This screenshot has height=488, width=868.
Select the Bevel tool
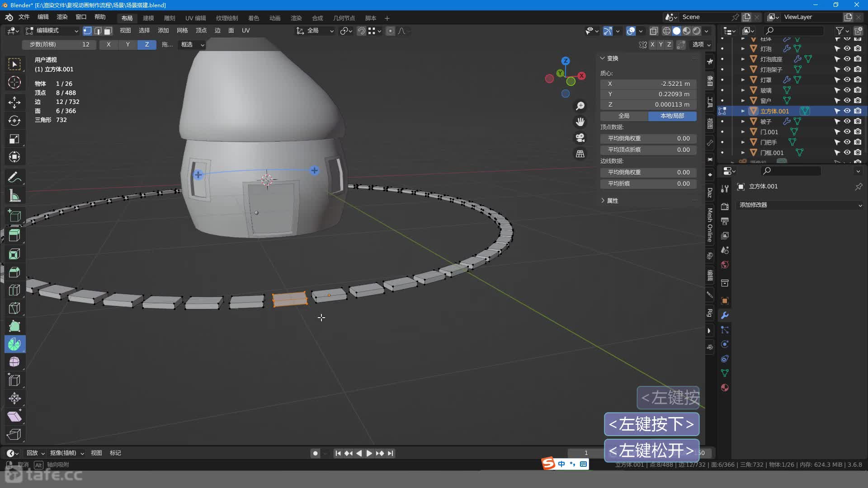(14, 272)
